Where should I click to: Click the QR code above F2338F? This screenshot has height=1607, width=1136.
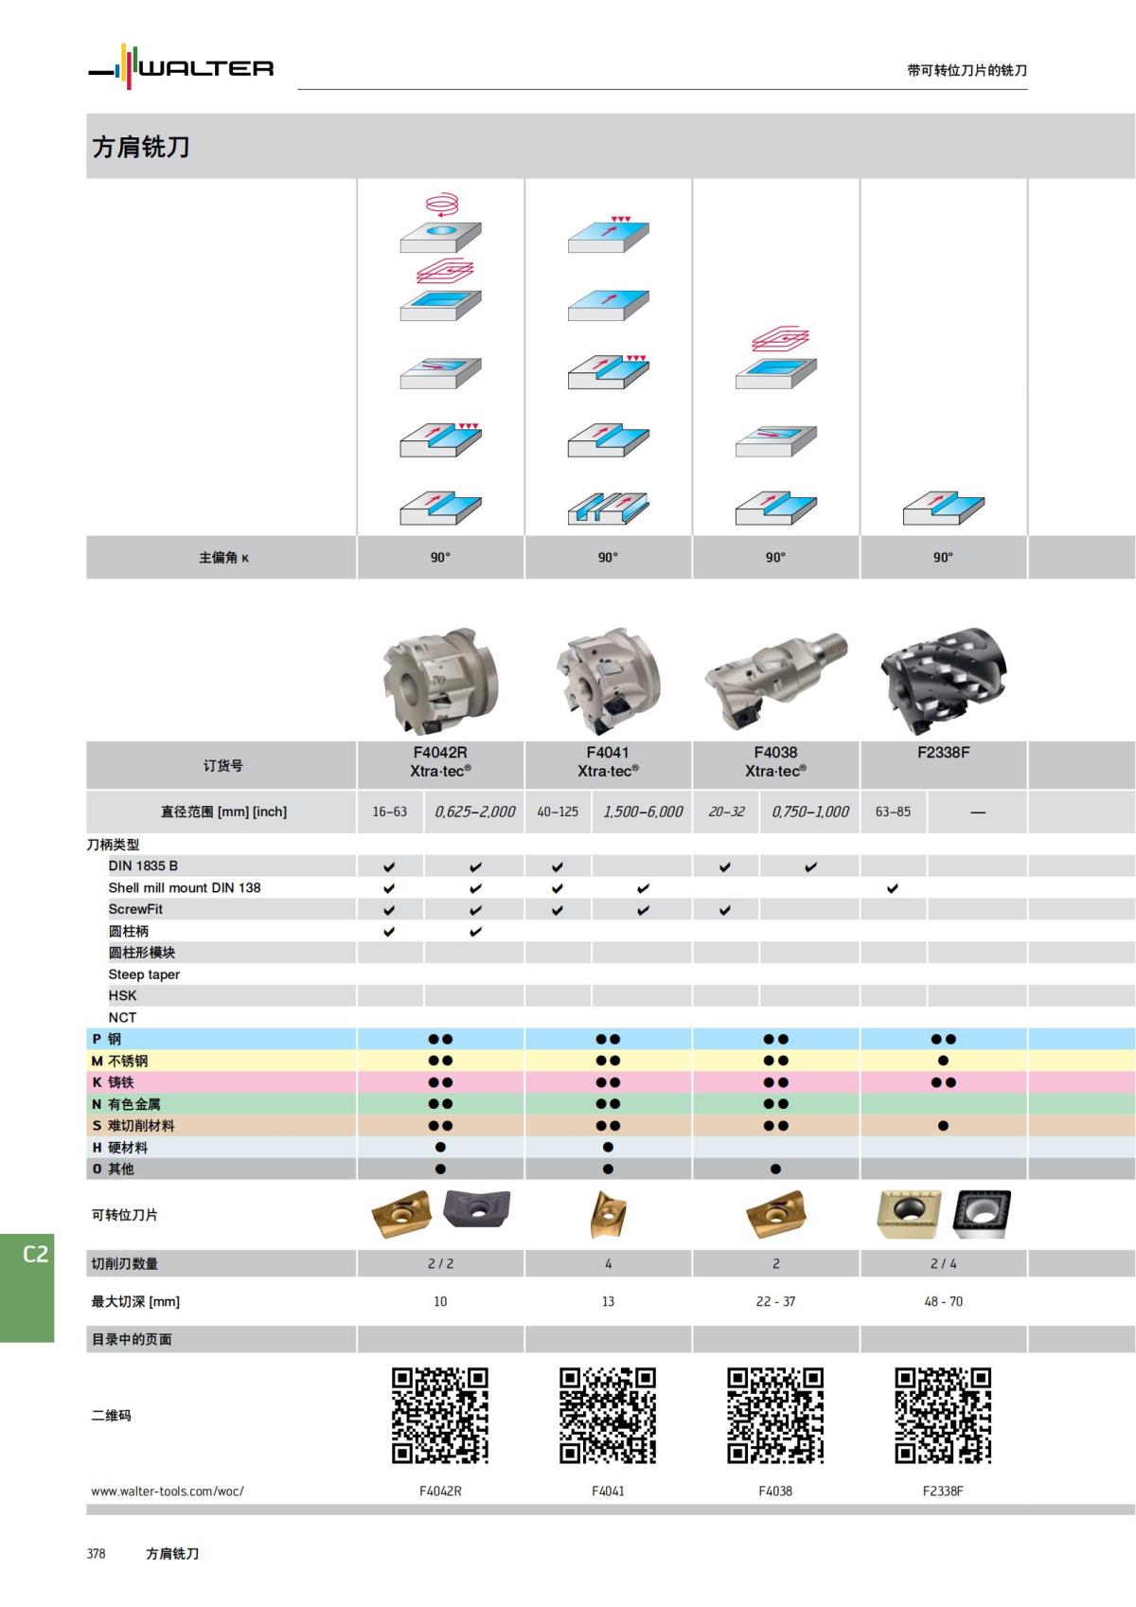[x=943, y=1416]
